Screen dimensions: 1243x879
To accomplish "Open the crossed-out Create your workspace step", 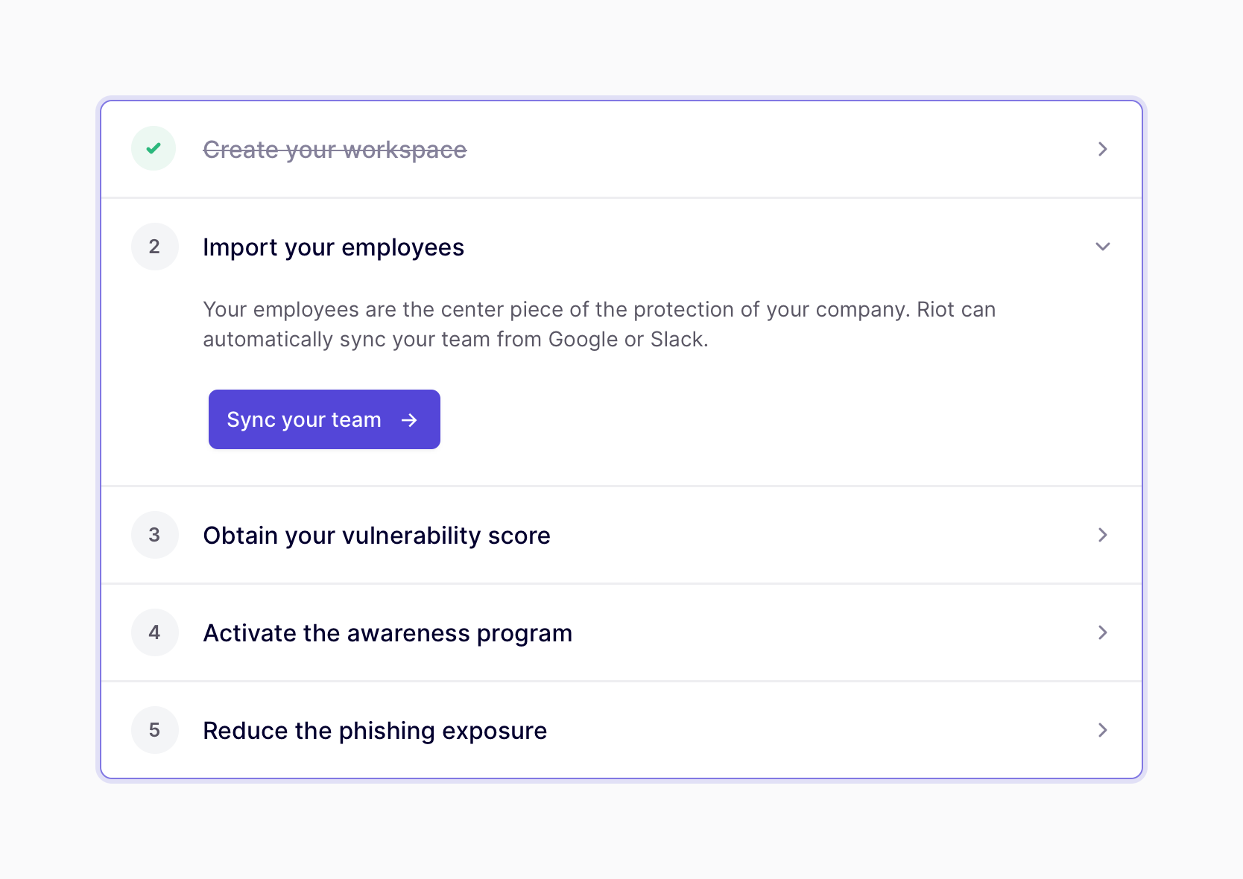I will pyautogui.click(x=335, y=150).
